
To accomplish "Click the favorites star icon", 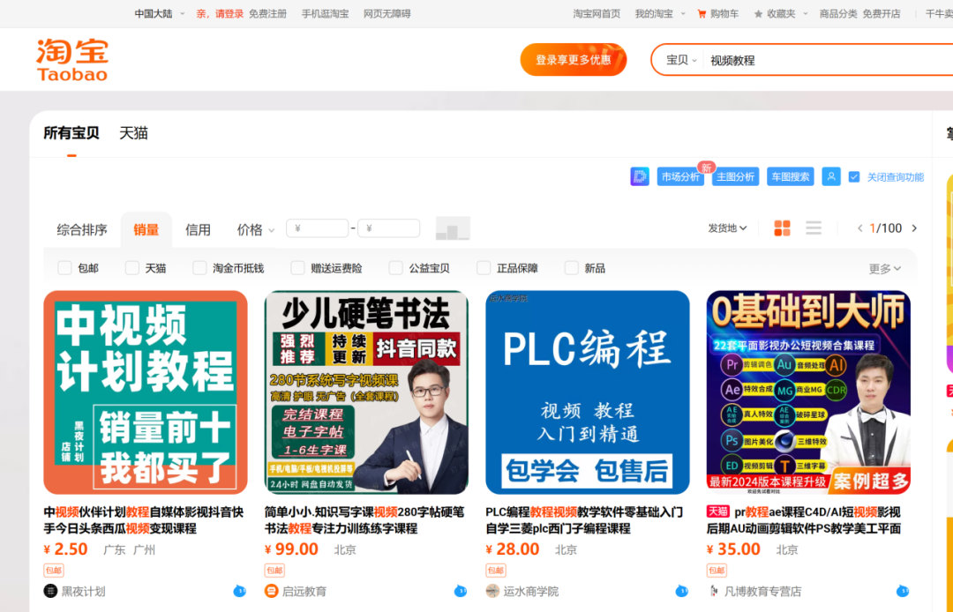I will [758, 13].
